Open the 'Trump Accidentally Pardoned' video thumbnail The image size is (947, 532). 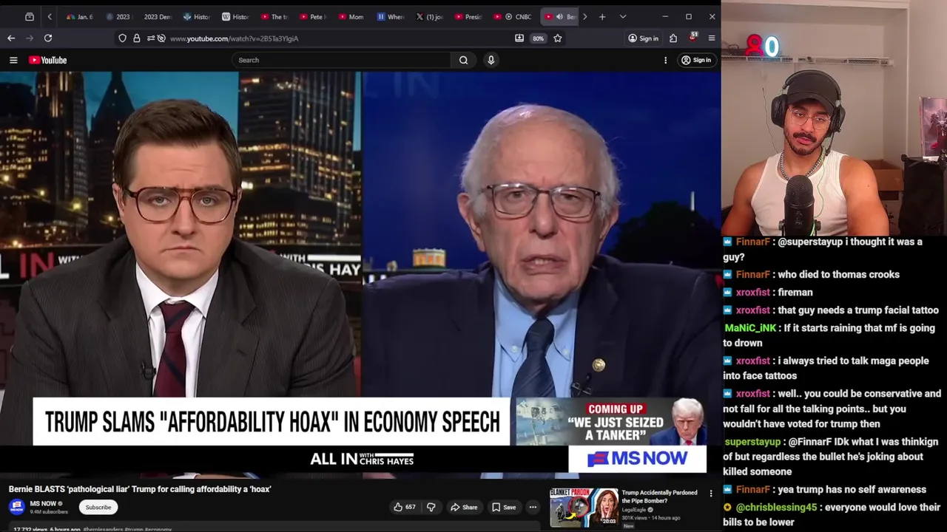pos(584,508)
